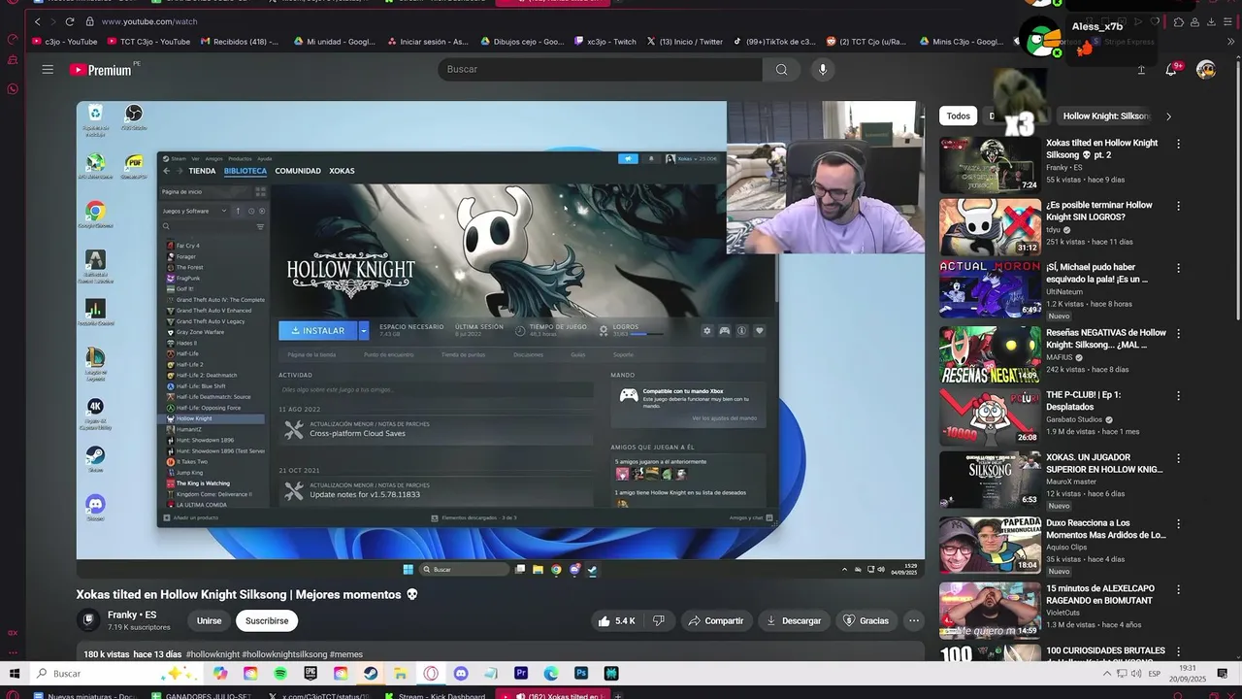Open volume control in system tray

(1134, 673)
